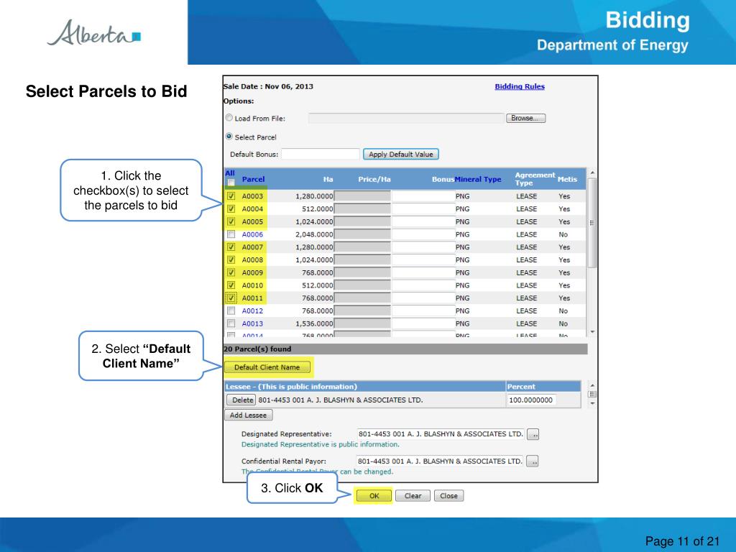
Task: Uncheck parcel A0004 checkbox
Action: [231, 209]
